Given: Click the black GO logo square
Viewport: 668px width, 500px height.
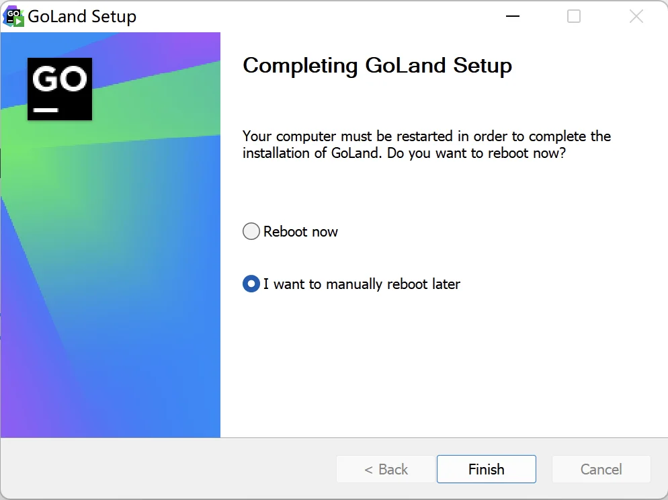Looking at the screenshot, I should click(60, 89).
